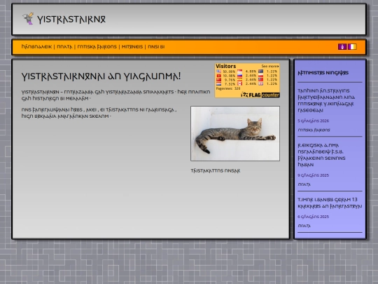
Task: Click the Taiwan flag in the Visitors widget
Action: pos(260,79)
